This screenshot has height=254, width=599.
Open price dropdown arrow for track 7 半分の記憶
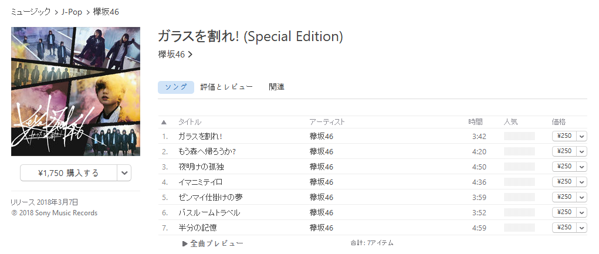point(582,228)
